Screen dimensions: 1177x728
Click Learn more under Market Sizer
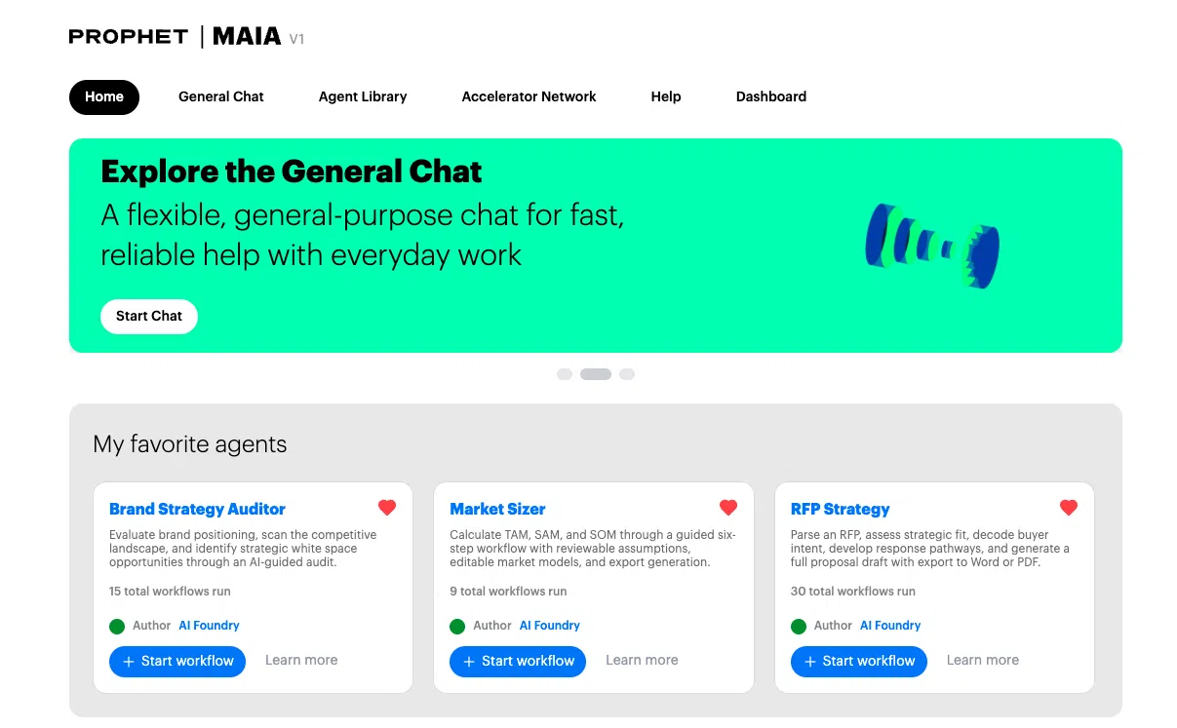tap(642, 660)
